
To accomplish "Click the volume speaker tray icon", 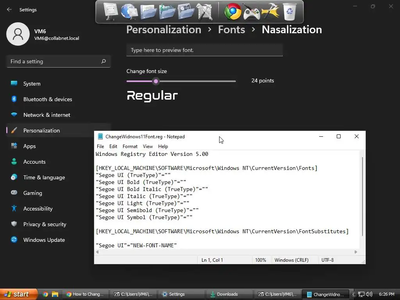I will [x=369, y=295].
